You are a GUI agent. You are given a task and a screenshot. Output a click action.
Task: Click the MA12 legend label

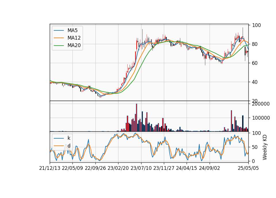74,38
